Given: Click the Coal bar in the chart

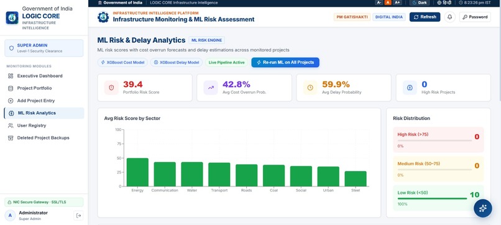Looking at the screenshot, I should point(273,176).
